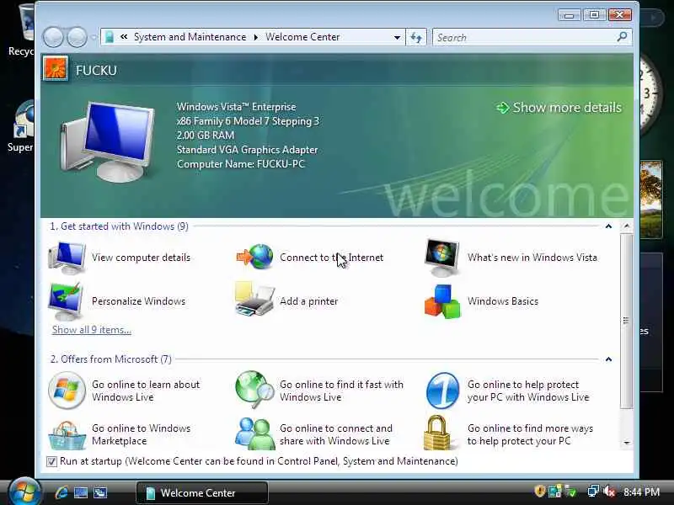Click the learn about Windows Live icon
The height and width of the screenshot is (505, 674).
point(67,391)
